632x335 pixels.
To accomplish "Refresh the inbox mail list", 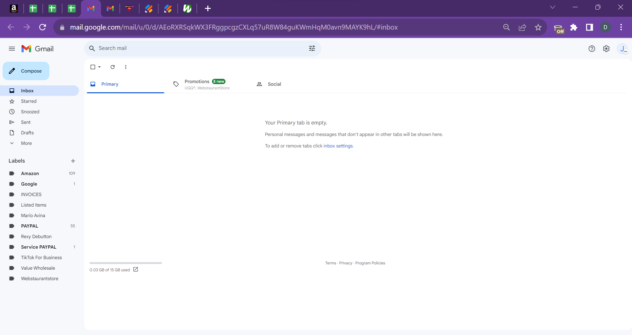I will click(113, 67).
